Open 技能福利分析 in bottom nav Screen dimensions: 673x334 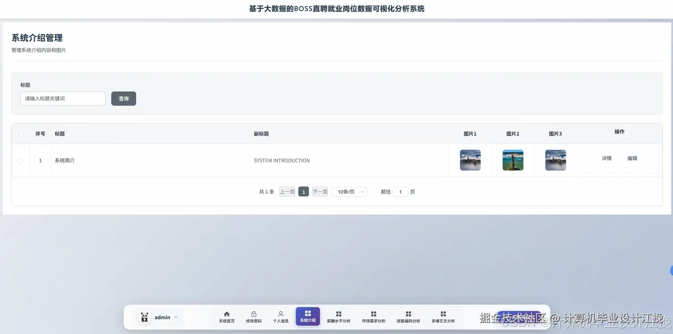(x=408, y=317)
